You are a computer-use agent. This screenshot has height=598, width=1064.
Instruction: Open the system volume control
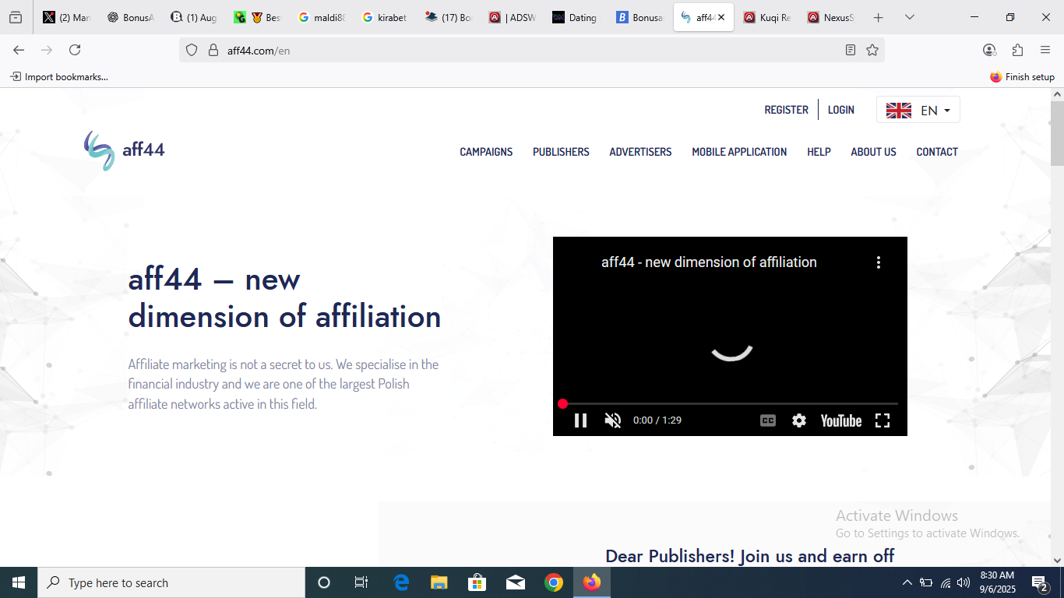[964, 582]
